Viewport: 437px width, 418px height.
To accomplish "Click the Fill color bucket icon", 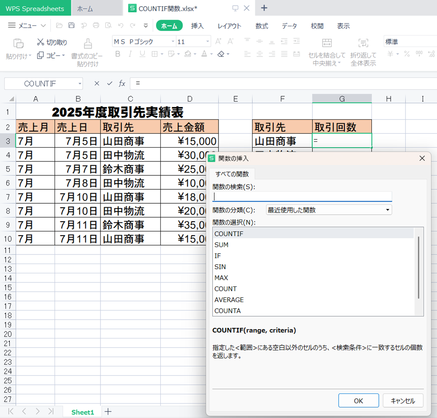I will (x=188, y=54).
